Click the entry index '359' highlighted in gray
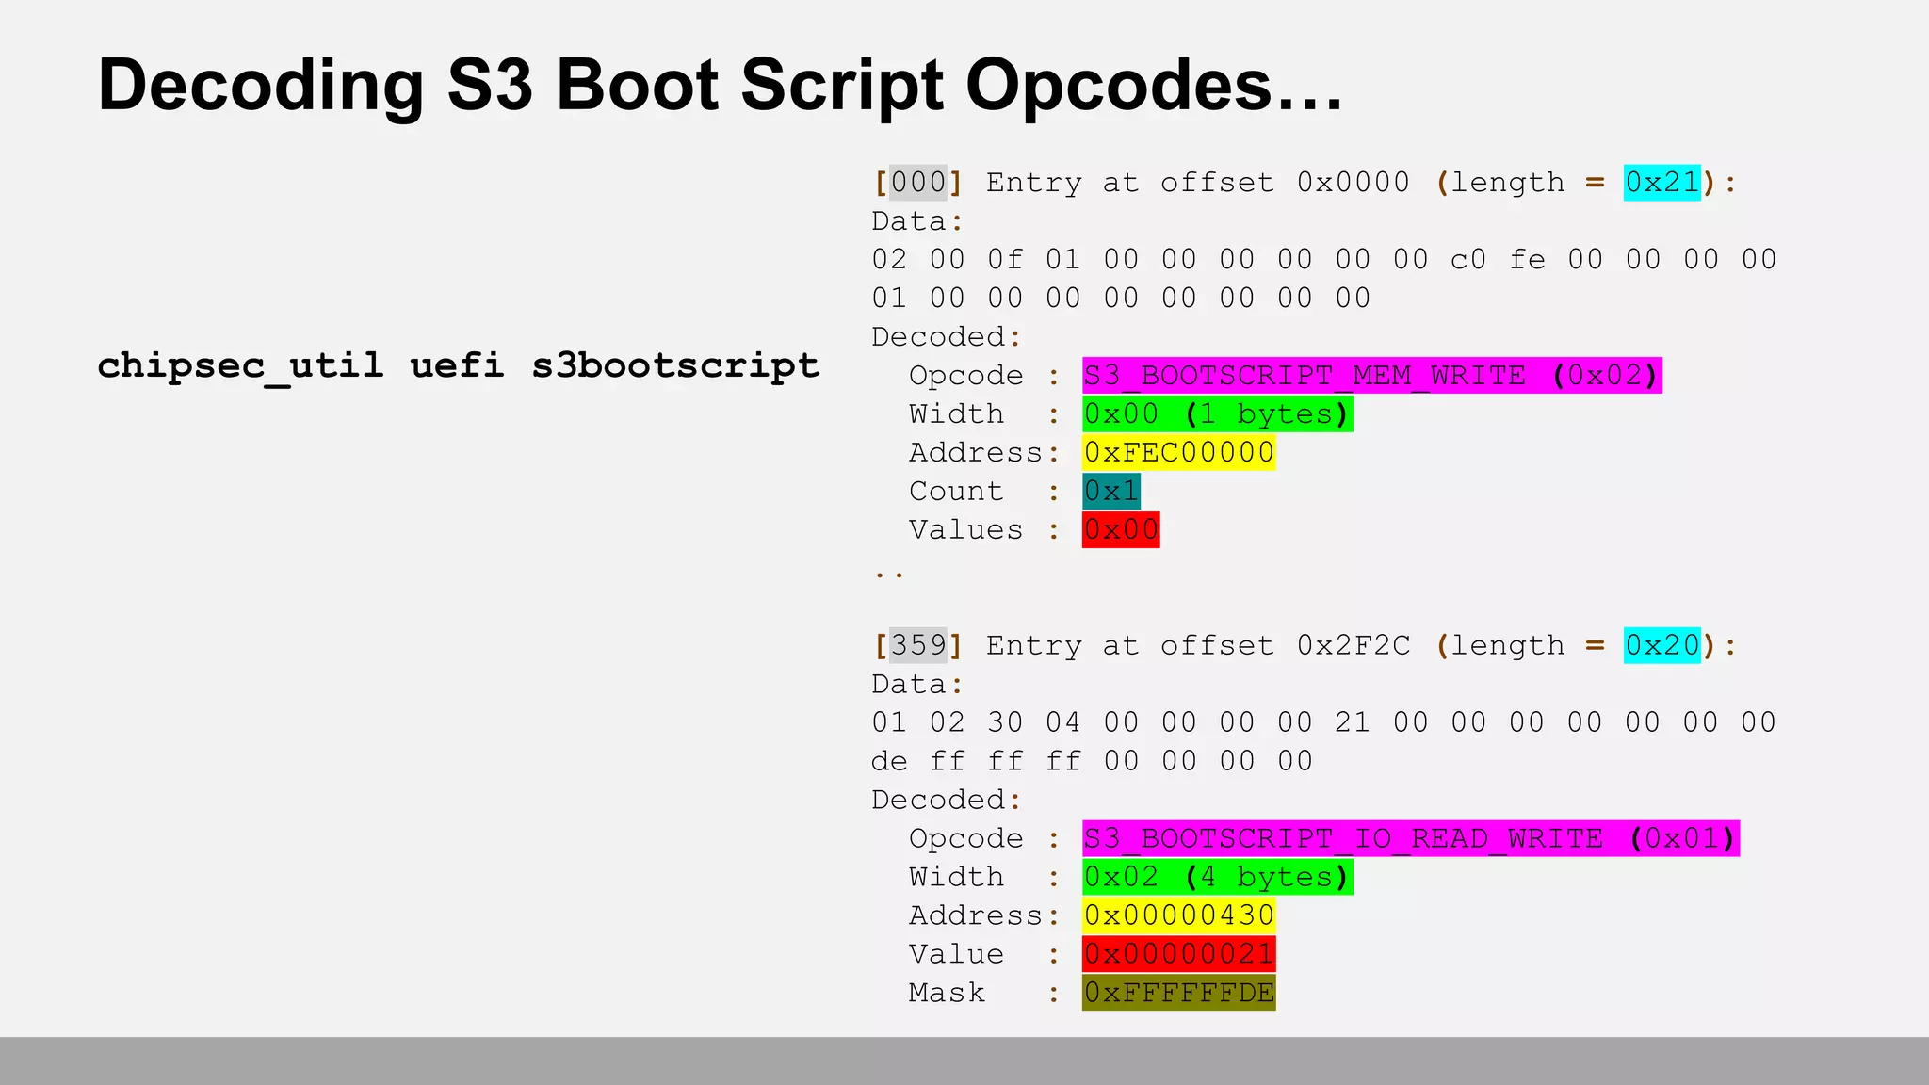Image resolution: width=1929 pixels, height=1085 pixels. pos(918,645)
